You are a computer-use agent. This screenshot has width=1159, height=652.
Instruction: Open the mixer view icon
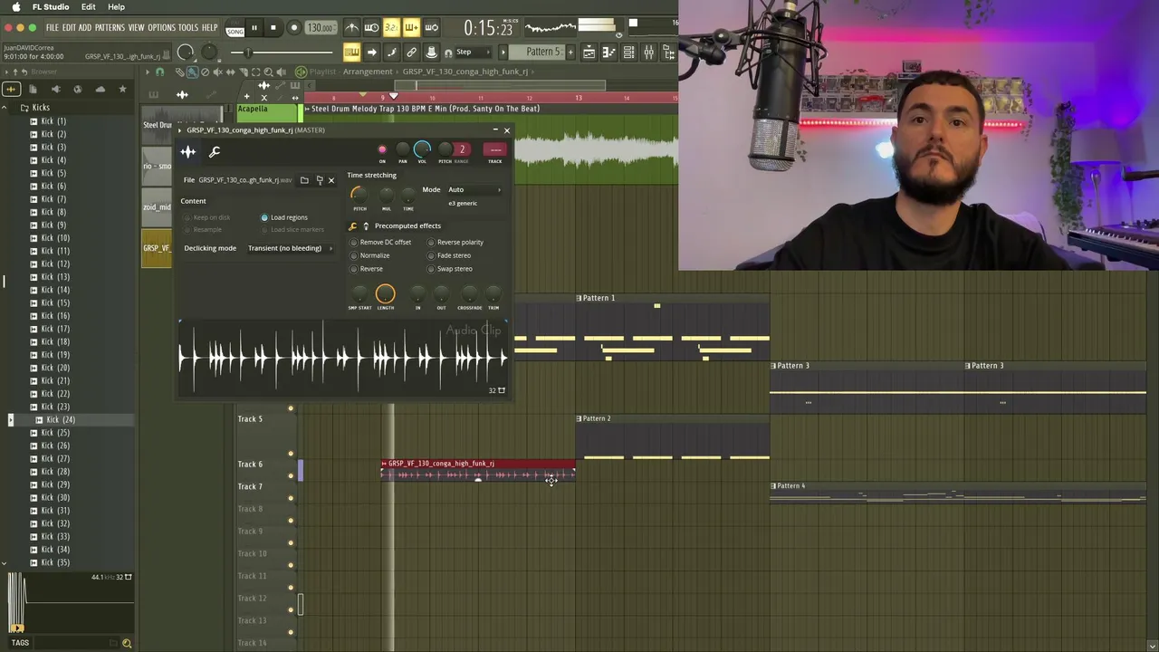648,53
